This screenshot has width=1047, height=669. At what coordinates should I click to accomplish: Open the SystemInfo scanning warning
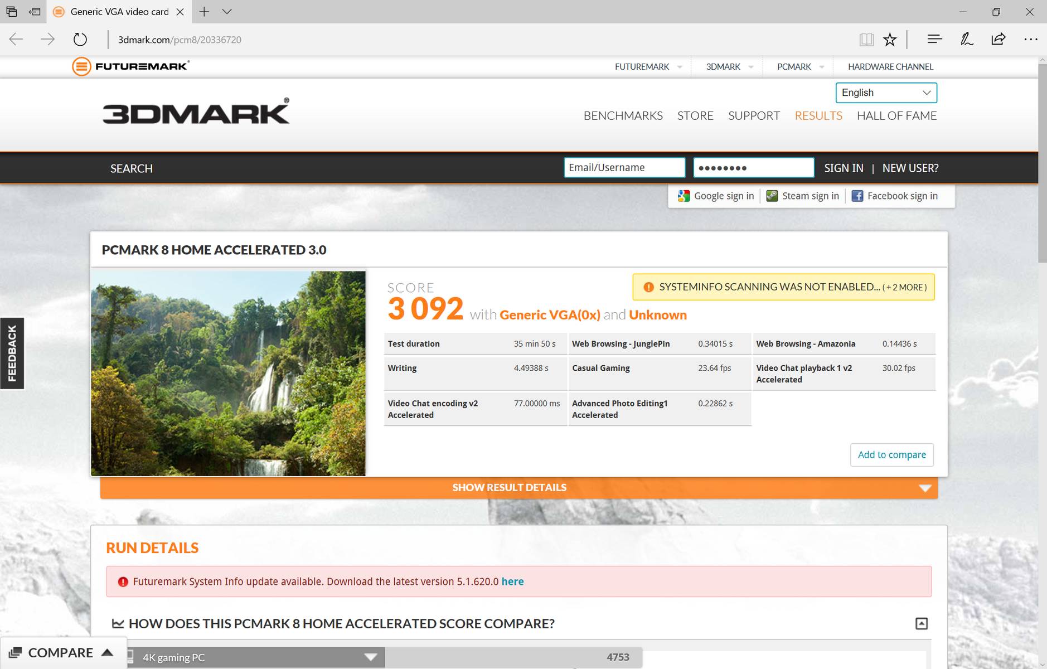click(783, 287)
